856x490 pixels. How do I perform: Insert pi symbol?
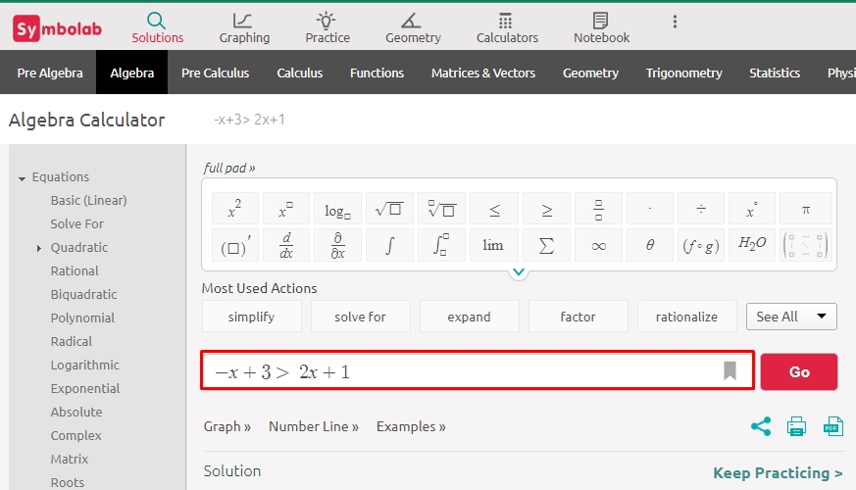(806, 209)
